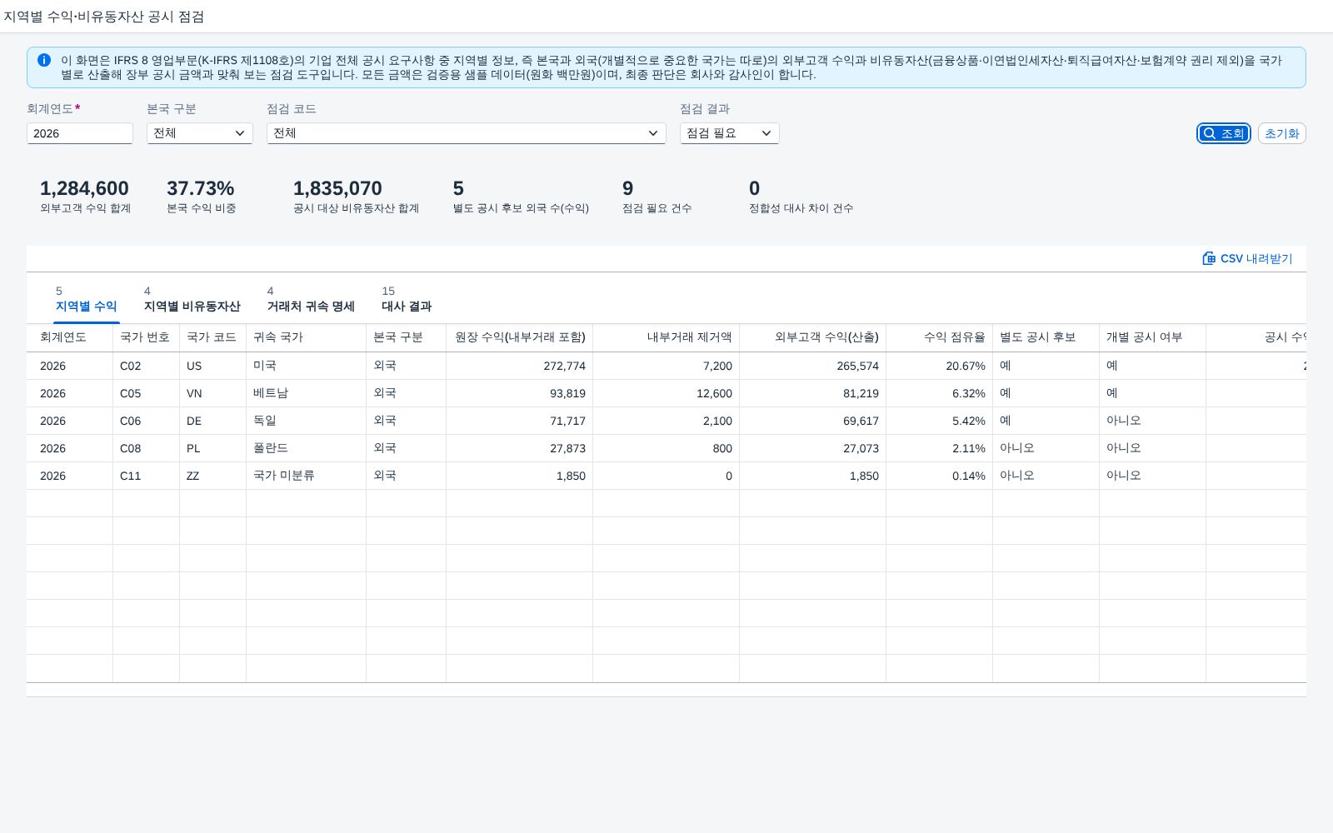Screen dimensions: 1333x833
Task: Reset filters with the 초기화 button
Action: click(1281, 133)
